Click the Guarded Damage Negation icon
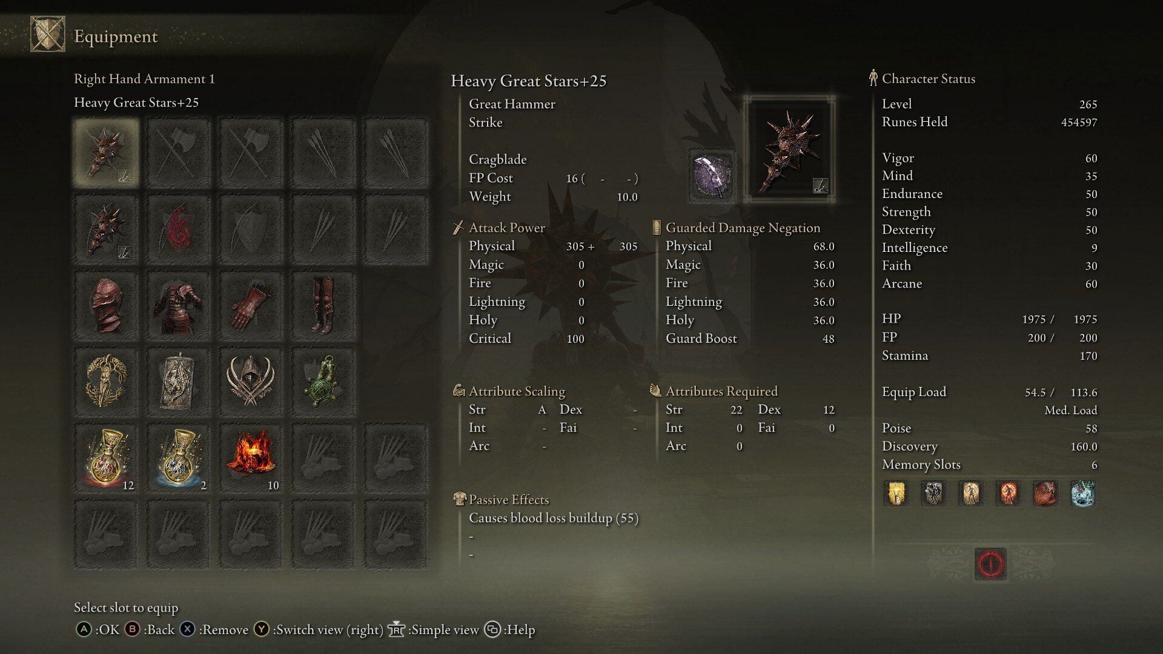The width and height of the screenshot is (1163, 654). tap(654, 228)
